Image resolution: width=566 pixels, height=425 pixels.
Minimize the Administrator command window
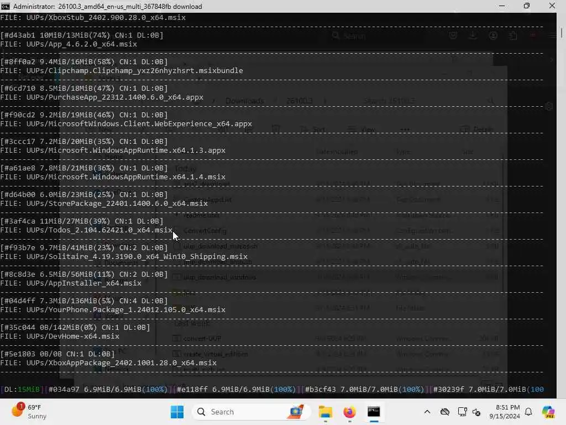502,6
